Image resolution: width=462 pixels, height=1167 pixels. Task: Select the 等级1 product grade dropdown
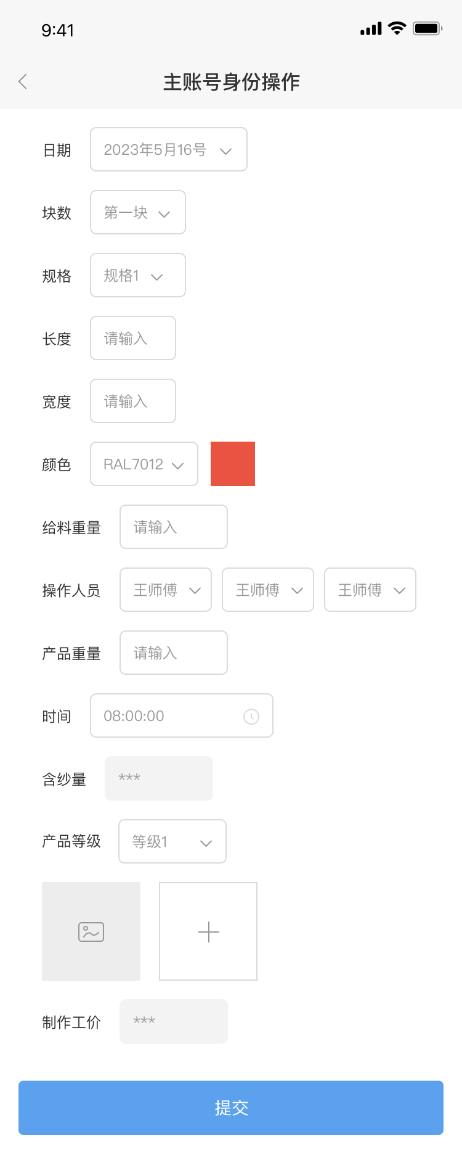[x=172, y=841]
